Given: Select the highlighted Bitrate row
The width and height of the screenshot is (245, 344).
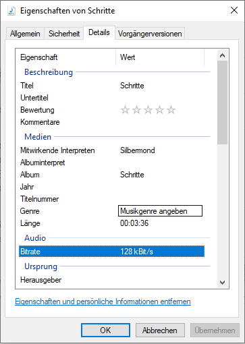Looking at the screenshot, I should (x=112, y=252).
